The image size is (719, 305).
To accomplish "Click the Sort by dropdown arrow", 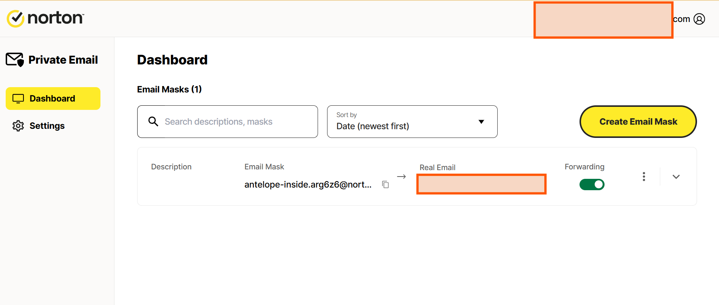I will 481,122.
